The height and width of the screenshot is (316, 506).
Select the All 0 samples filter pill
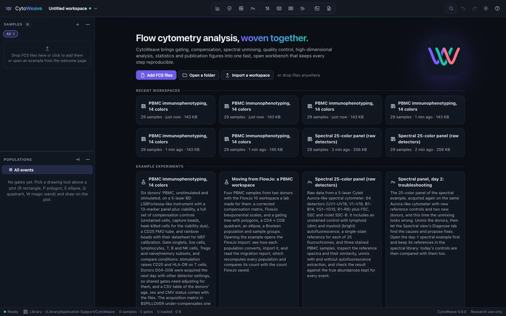11,34
